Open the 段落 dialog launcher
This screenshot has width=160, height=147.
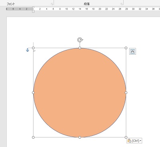click(122, 4)
